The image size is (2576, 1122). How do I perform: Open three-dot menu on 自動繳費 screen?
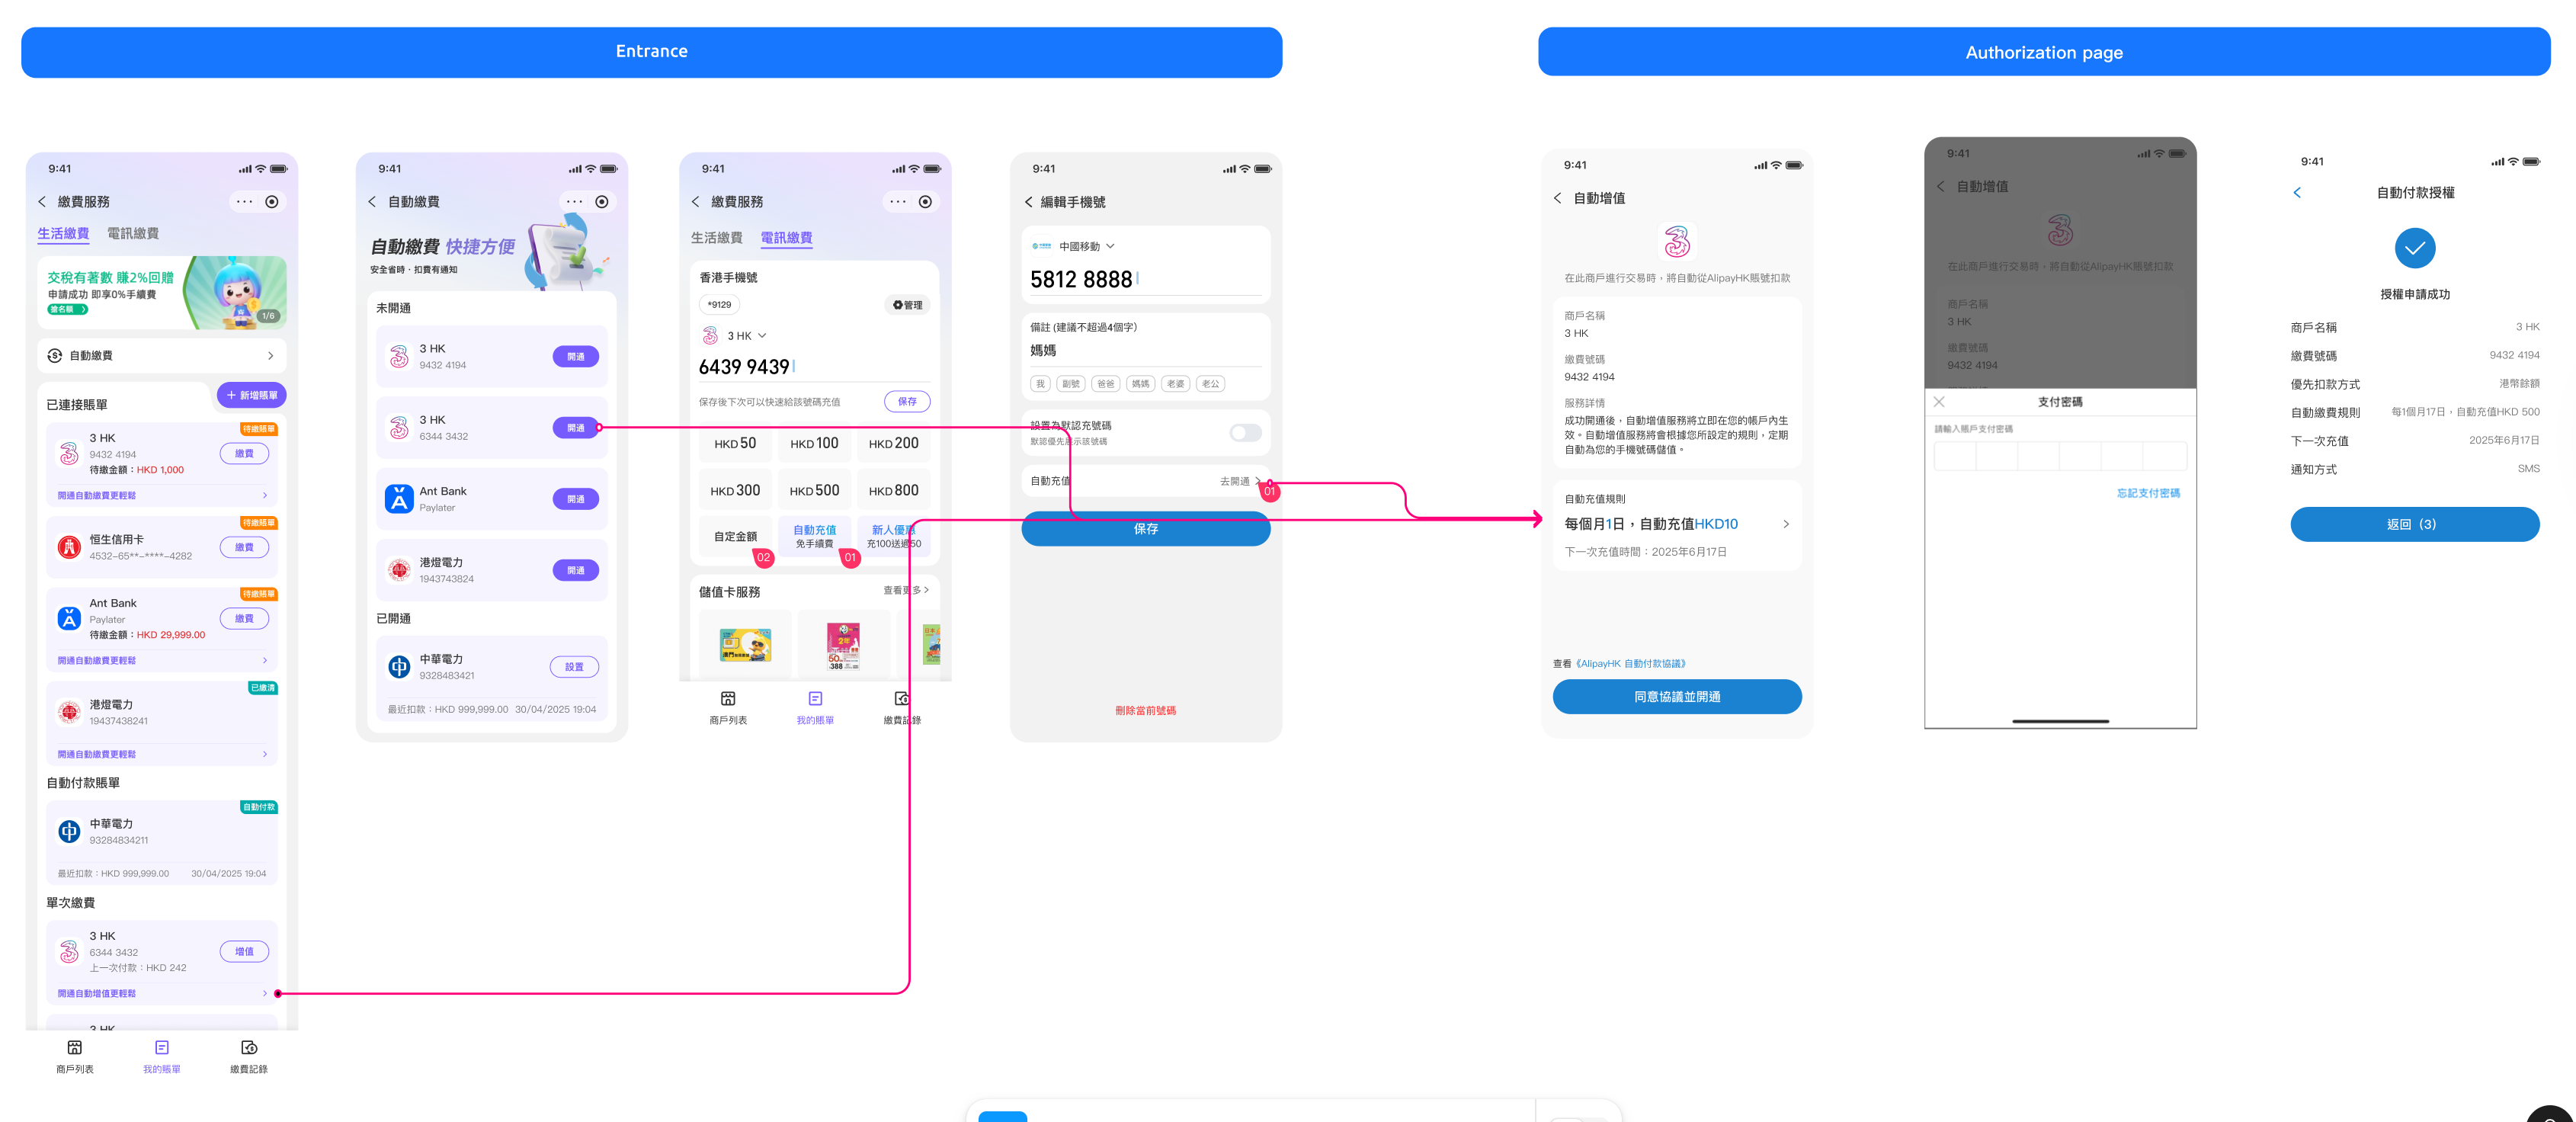574,202
